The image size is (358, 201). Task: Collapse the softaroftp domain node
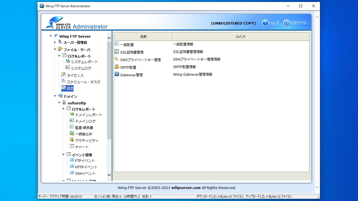click(x=59, y=103)
